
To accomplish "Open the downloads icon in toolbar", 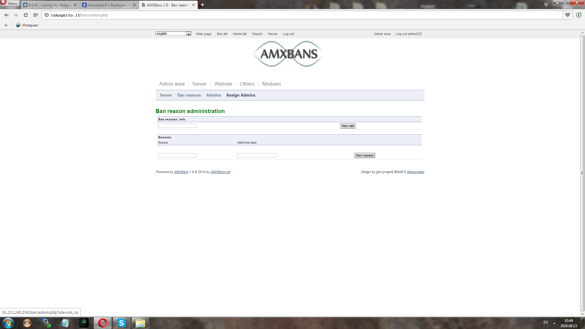I will click(x=579, y=15).
